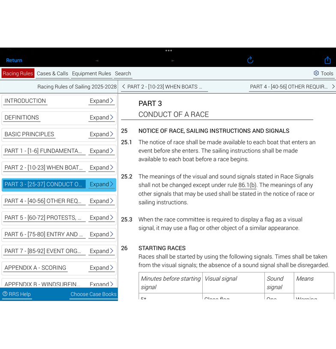This screenshot has width=336, height=349.
Task: Open the Search tab
Action: pyautogui.click(x=123, y=73)
